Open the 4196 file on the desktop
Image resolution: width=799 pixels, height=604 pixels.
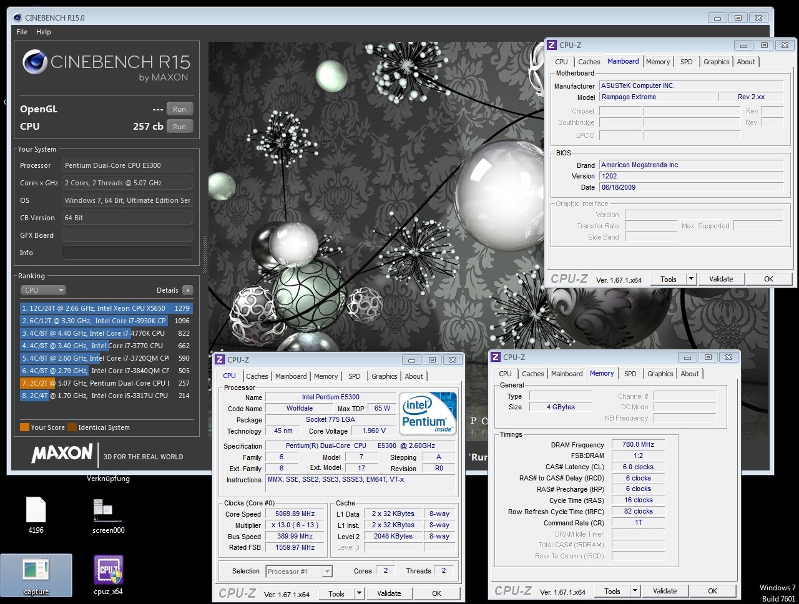(36, 515)
